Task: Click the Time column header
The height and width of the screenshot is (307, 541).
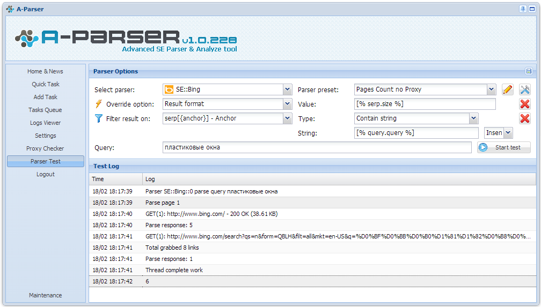Action: coord(115,179)
